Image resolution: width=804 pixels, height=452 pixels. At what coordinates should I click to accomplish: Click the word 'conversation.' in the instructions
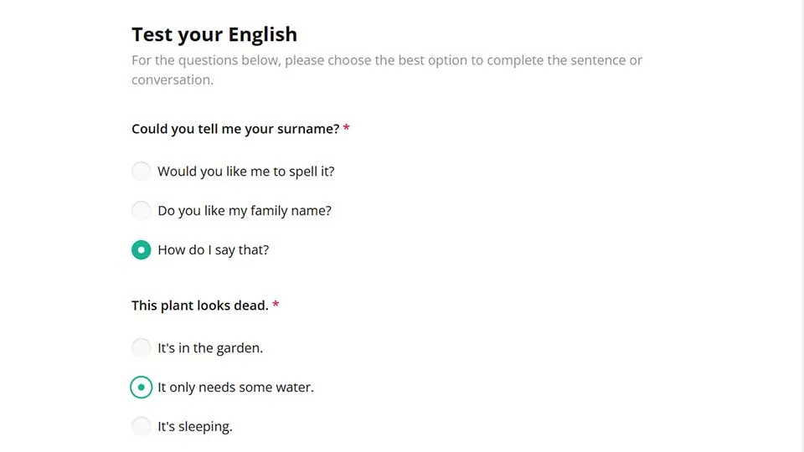coord(173,80)
